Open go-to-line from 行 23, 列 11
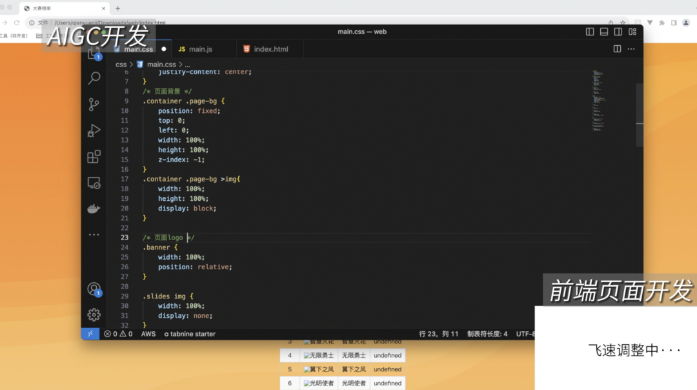This screenshot has width=697, height=390. point(438,334)
